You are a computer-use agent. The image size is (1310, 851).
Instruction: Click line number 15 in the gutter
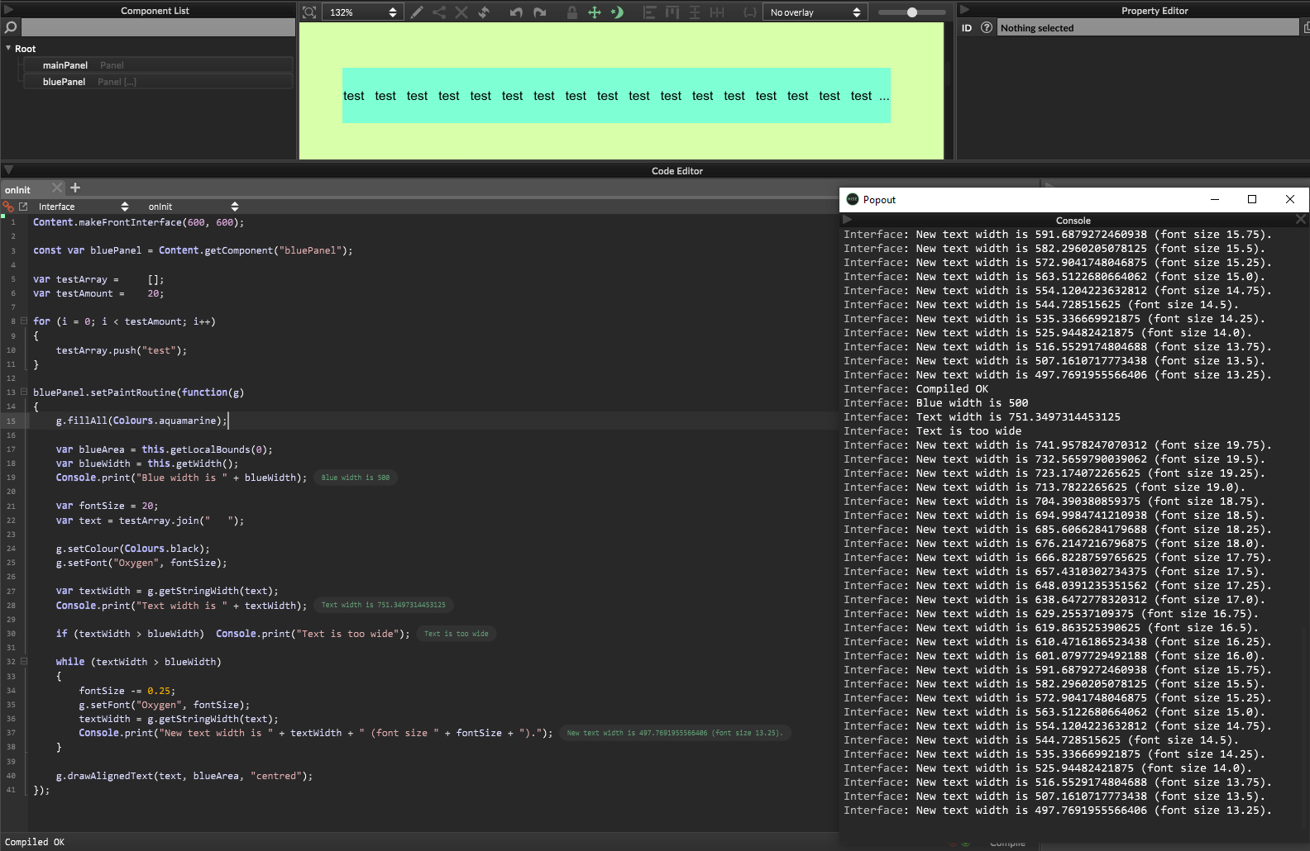point(11,421)
